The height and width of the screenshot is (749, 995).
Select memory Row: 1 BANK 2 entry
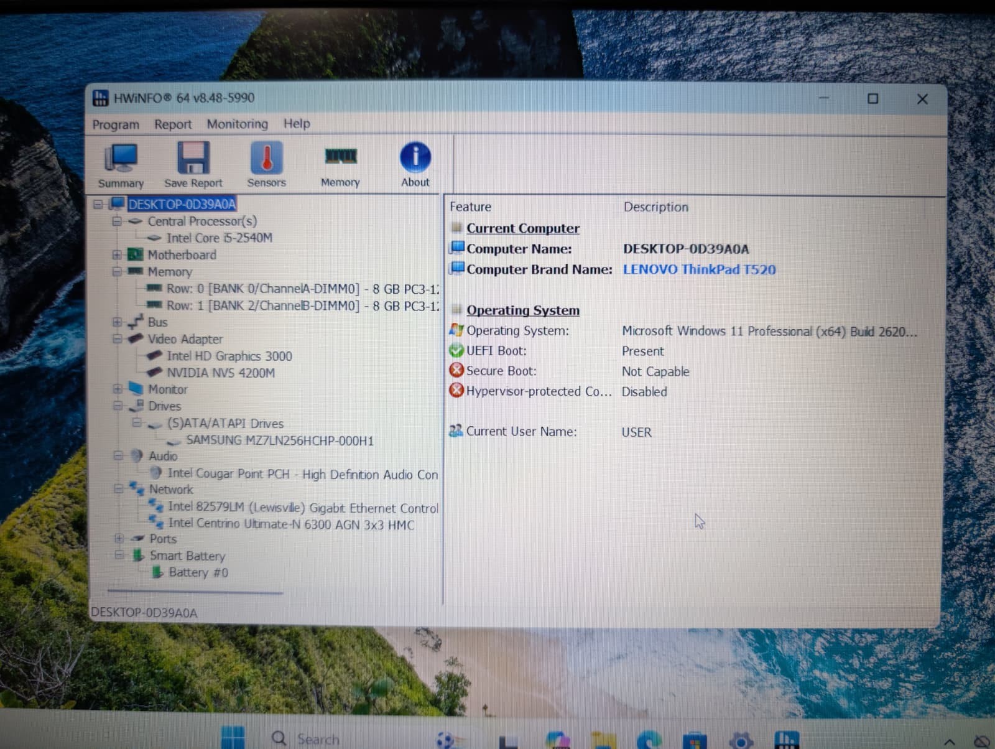click(302, 305)
